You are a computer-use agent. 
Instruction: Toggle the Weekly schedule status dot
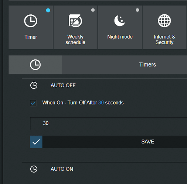coord(93,10)
